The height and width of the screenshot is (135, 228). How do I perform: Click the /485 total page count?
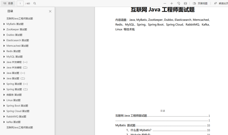click(28, 3)
